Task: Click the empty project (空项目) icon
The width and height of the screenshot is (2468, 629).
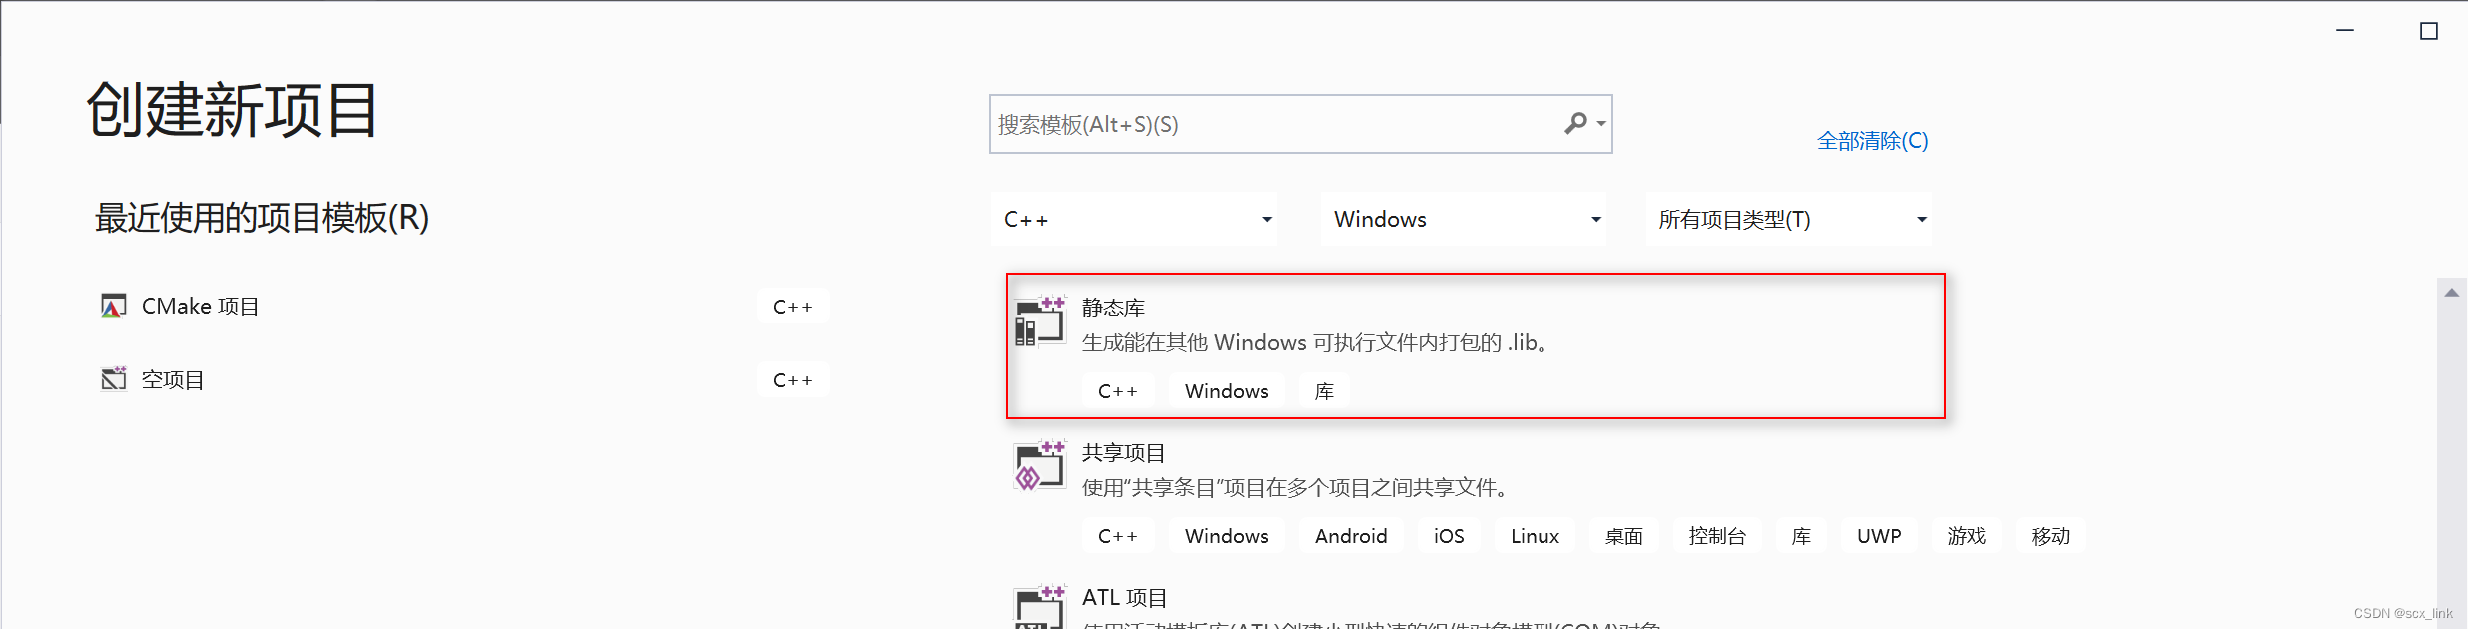Action: point(114,379)
